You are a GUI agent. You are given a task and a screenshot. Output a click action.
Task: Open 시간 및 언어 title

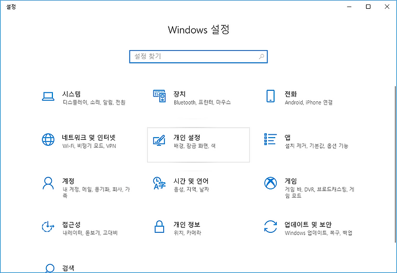191,181
